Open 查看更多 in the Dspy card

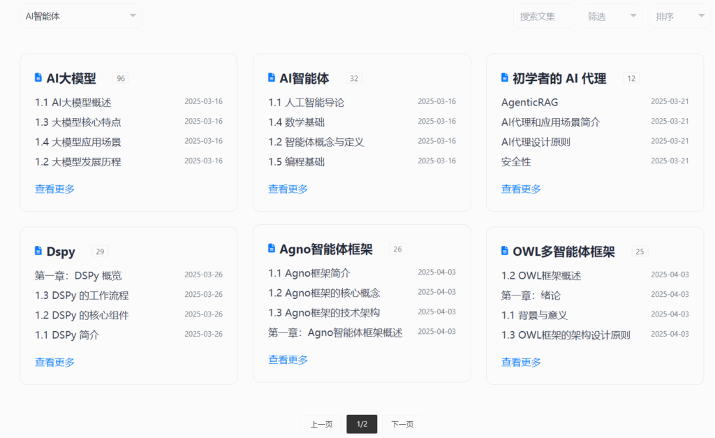(54, 363)
